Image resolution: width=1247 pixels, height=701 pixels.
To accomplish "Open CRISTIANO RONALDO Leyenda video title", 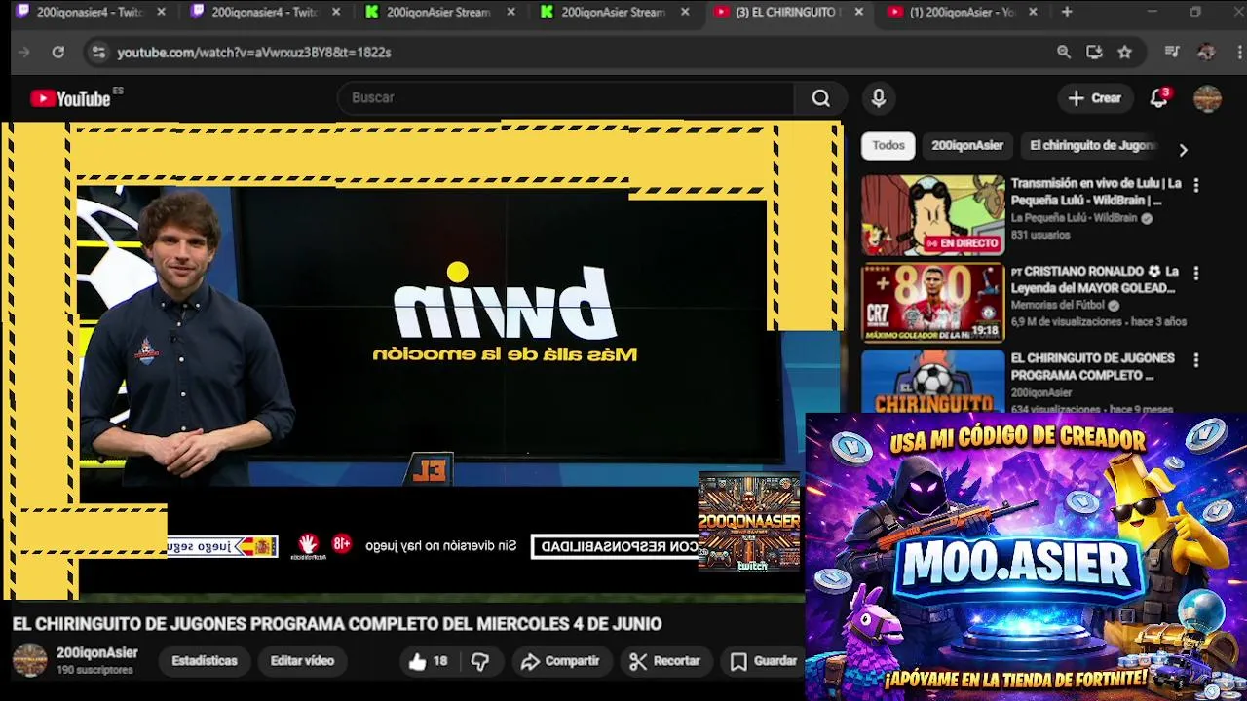I will pyautogui.click(x=1095, y=279).
